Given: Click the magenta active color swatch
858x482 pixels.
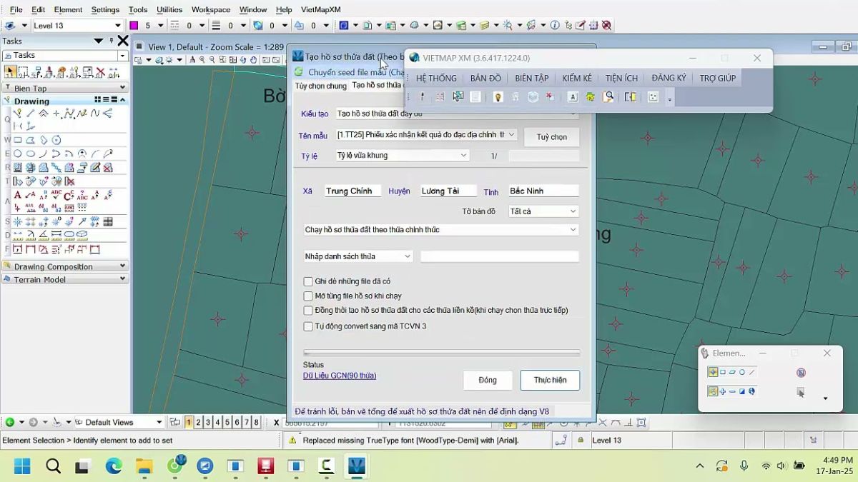Looking at the screenshot, I should (x=134, y=25).
